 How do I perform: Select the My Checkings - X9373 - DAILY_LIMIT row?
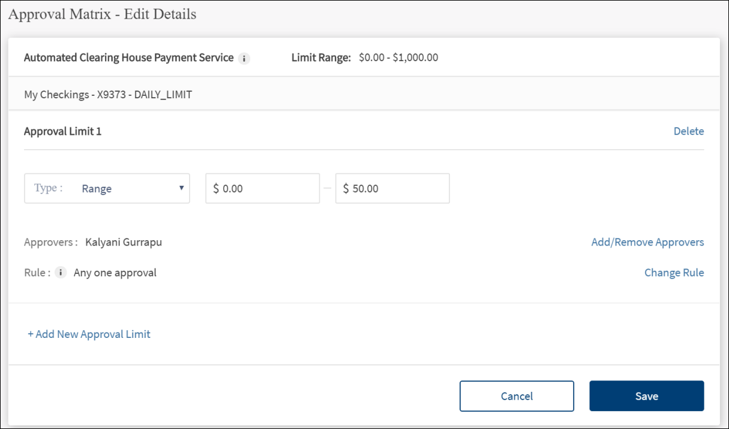click(108, 95)
